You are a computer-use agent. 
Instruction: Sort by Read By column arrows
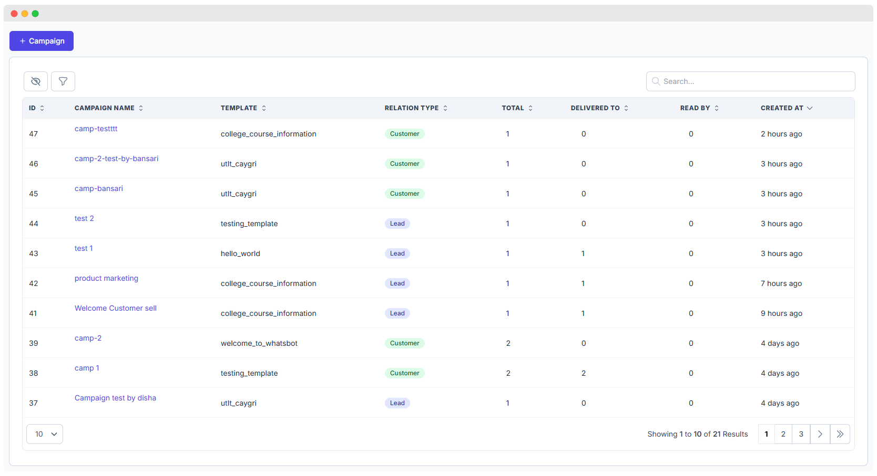click(717, 108)
